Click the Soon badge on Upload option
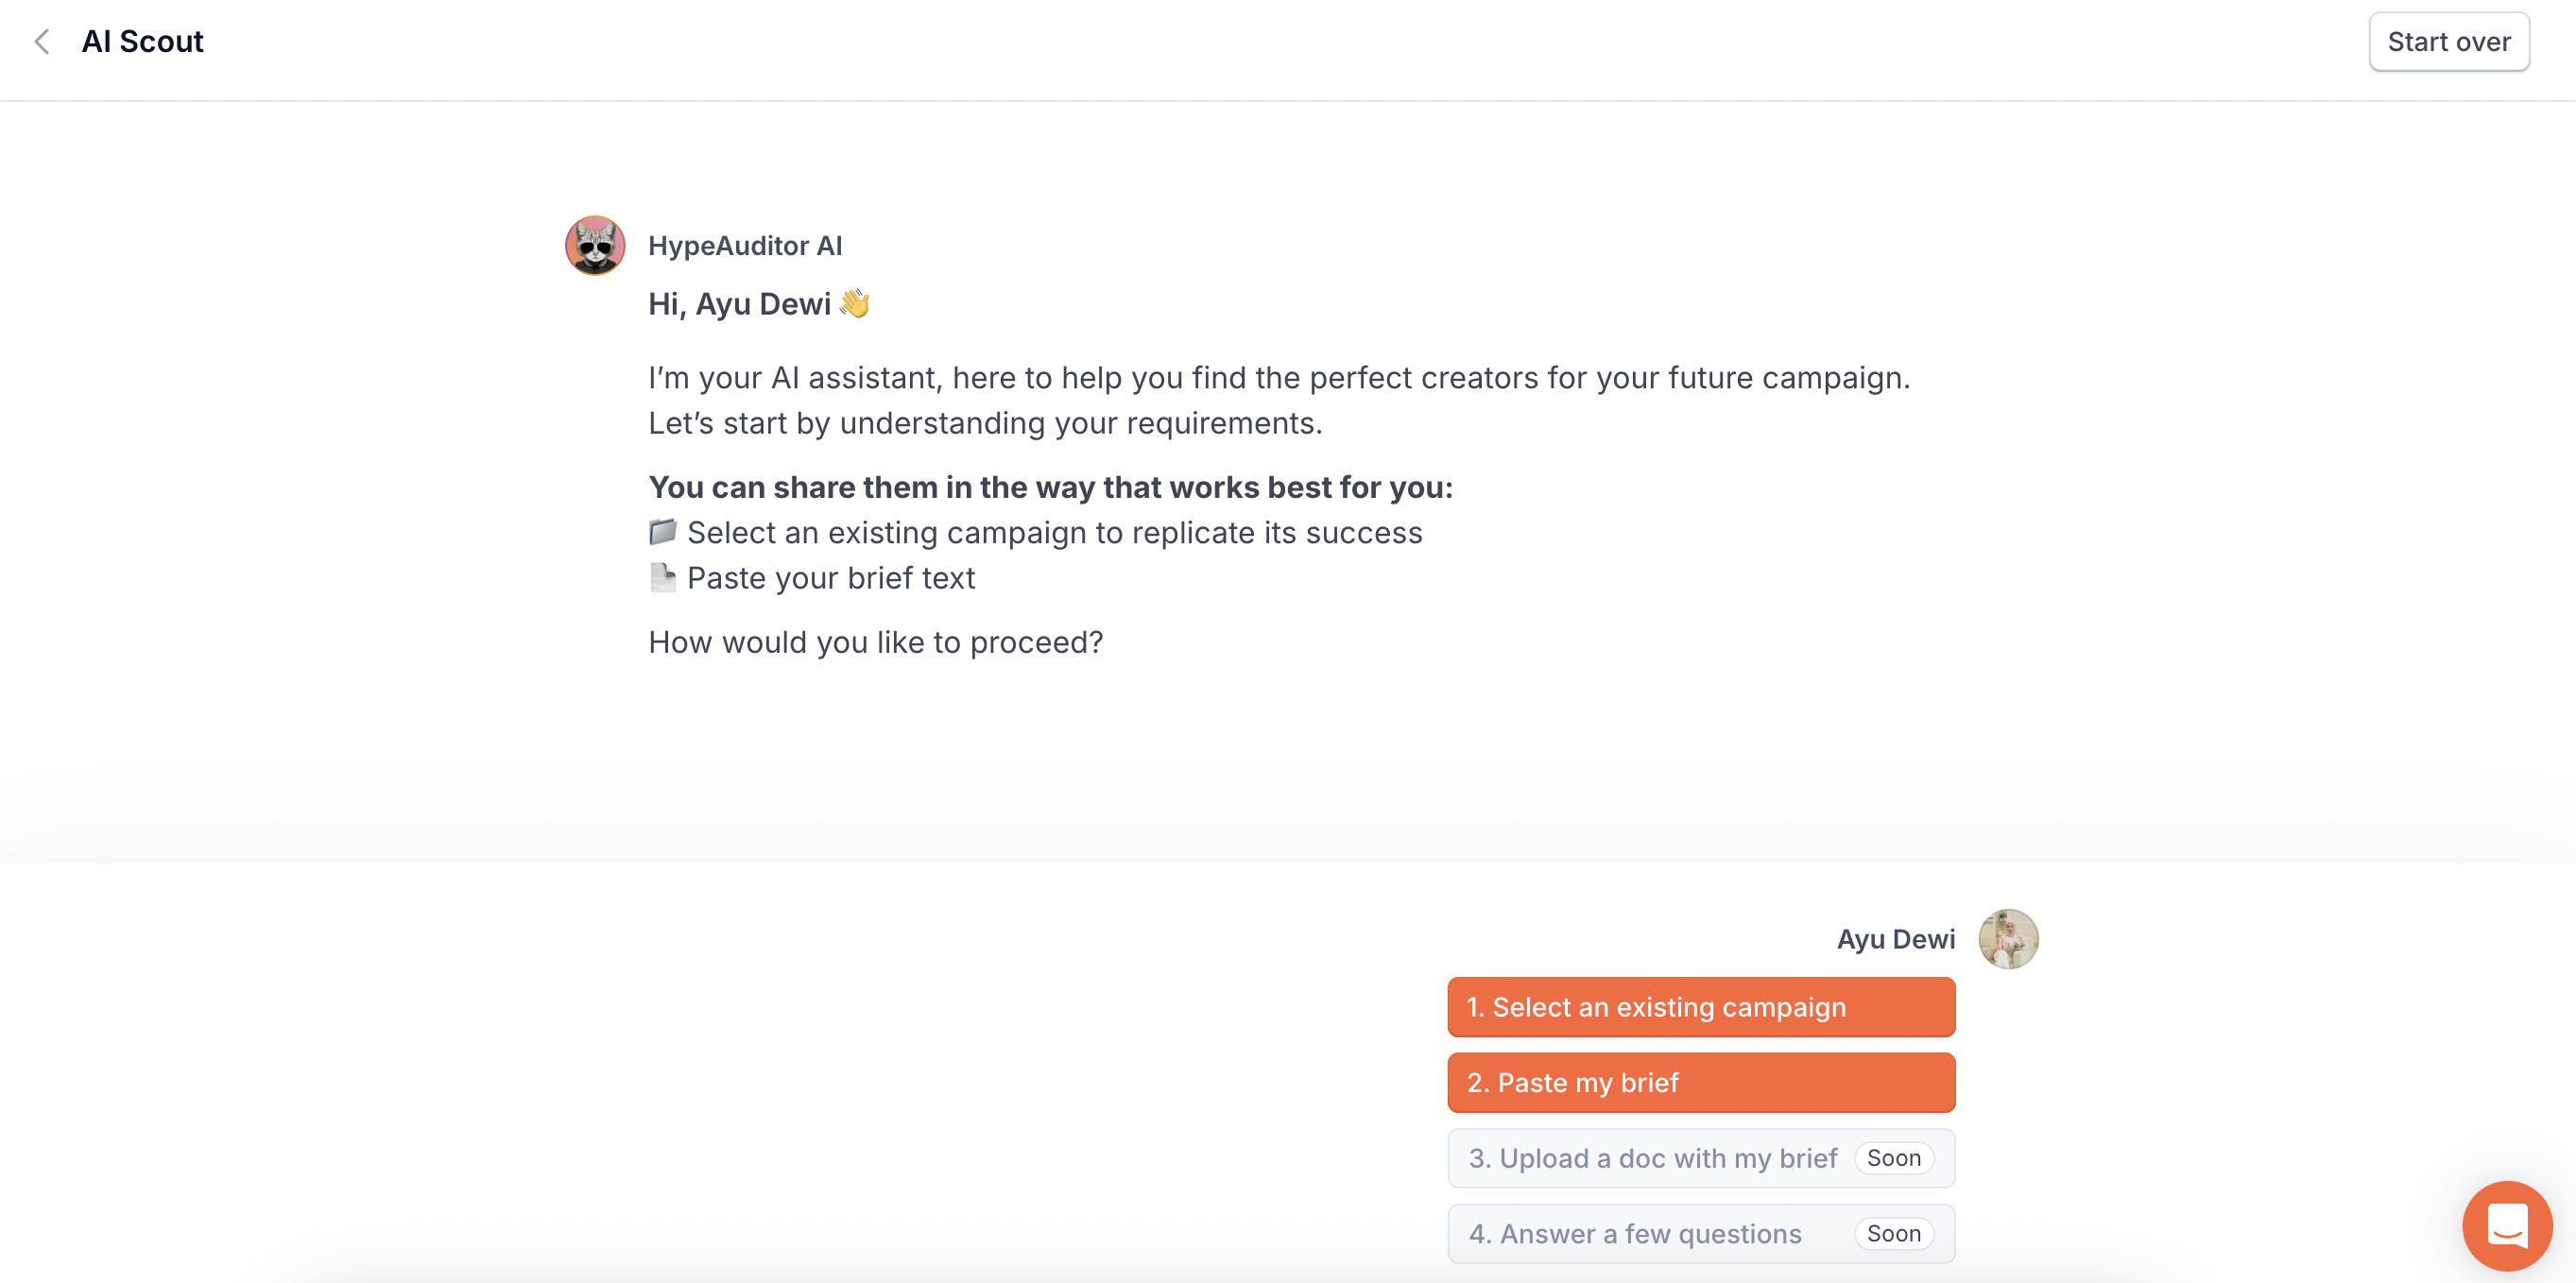 1893,1158
